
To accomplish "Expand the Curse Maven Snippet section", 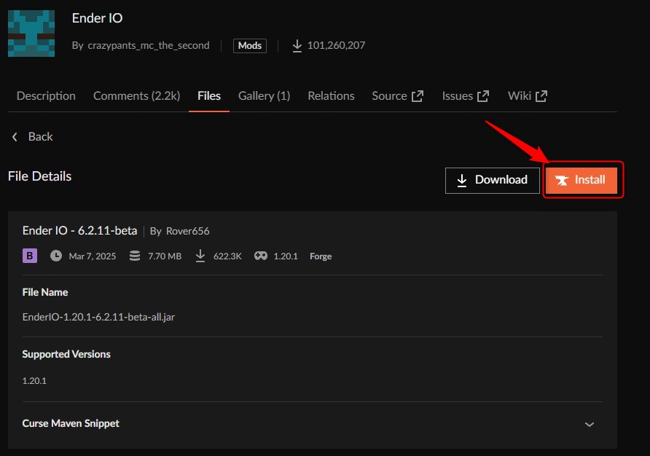I will [x=589, y=424].
